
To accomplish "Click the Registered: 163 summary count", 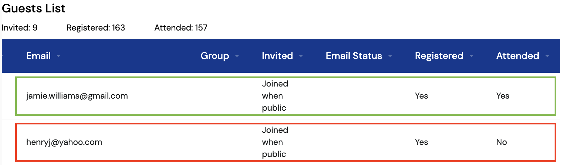I will (96, 28).
